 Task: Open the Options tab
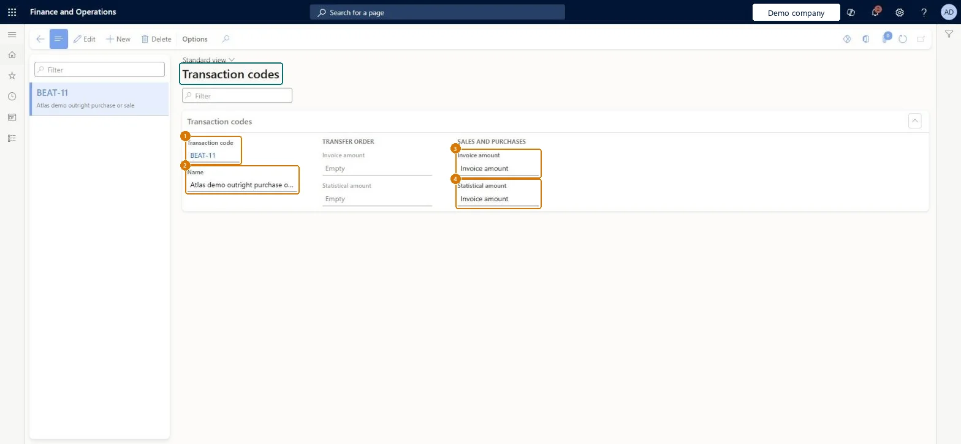tap(195, 39)
